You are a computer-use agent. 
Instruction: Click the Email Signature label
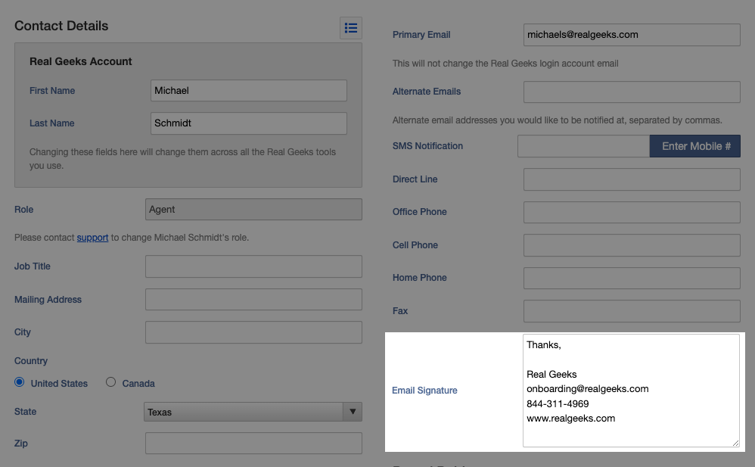pyautogui.click(x=424, y=391)
